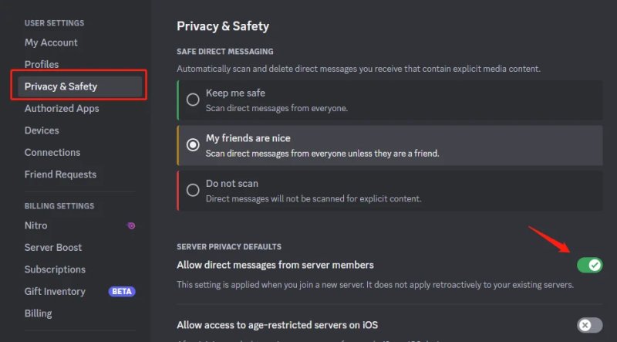This screenshot has width=617, height=342.
Task: Disable direct messages from server members toggle
Action: pos(589,265)
